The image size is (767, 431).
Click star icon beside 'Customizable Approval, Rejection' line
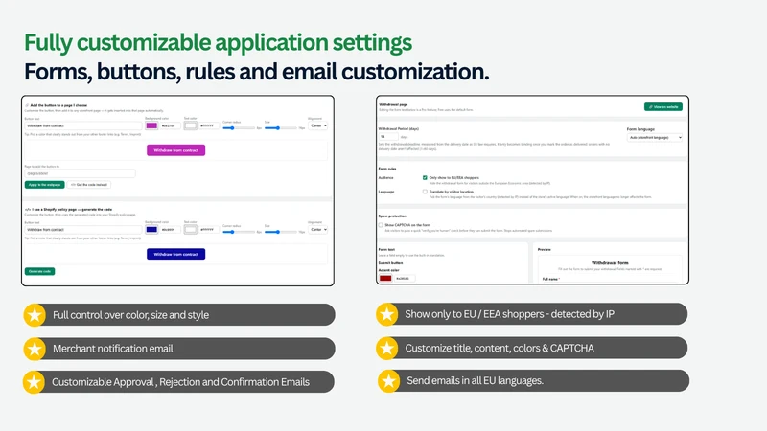pos(34,382)
